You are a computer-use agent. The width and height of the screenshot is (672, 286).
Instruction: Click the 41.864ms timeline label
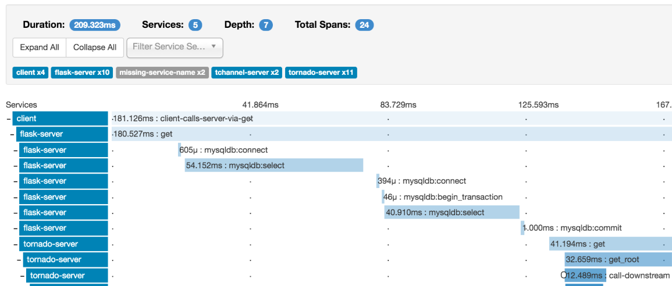coord(261,105)
